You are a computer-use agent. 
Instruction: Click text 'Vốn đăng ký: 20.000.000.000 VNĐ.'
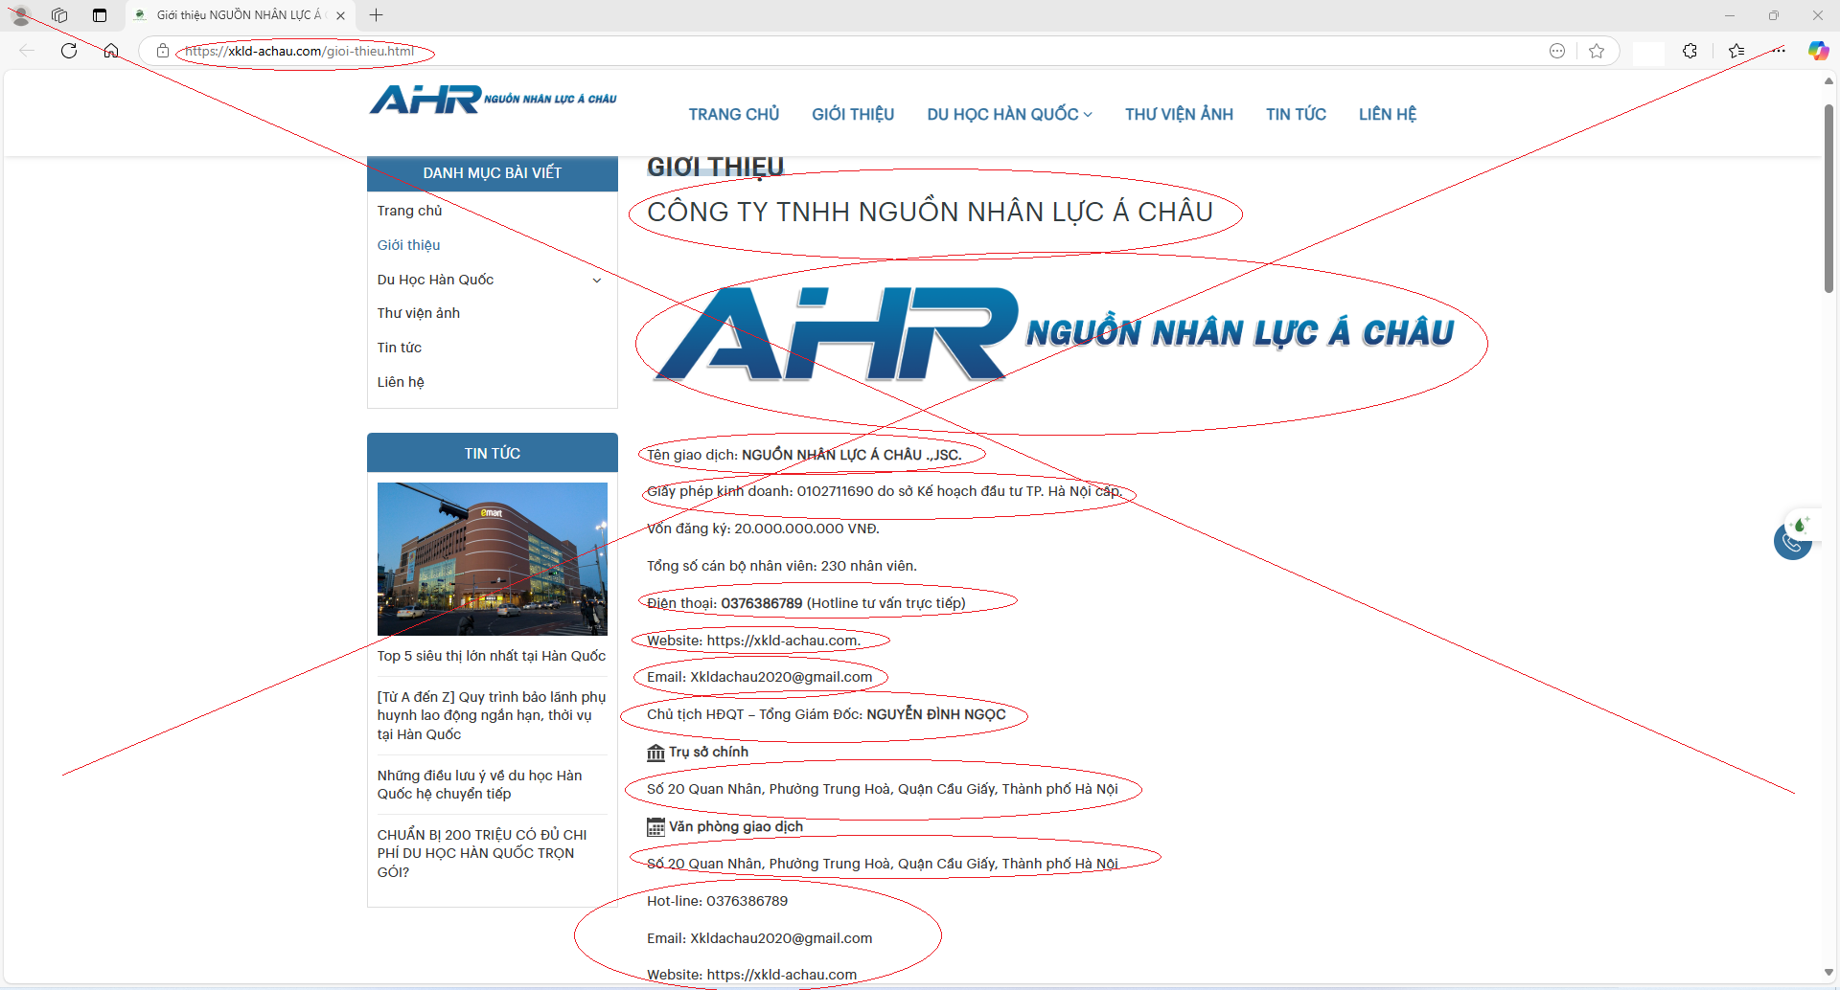point(763,529)
